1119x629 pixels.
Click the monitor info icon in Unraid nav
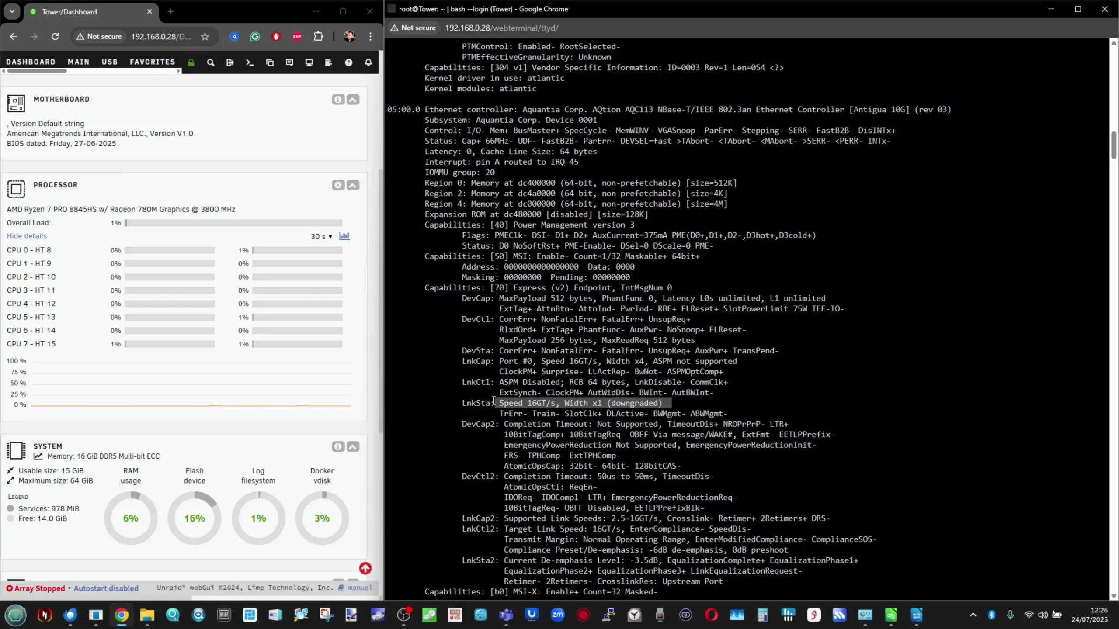click(309, 62)
